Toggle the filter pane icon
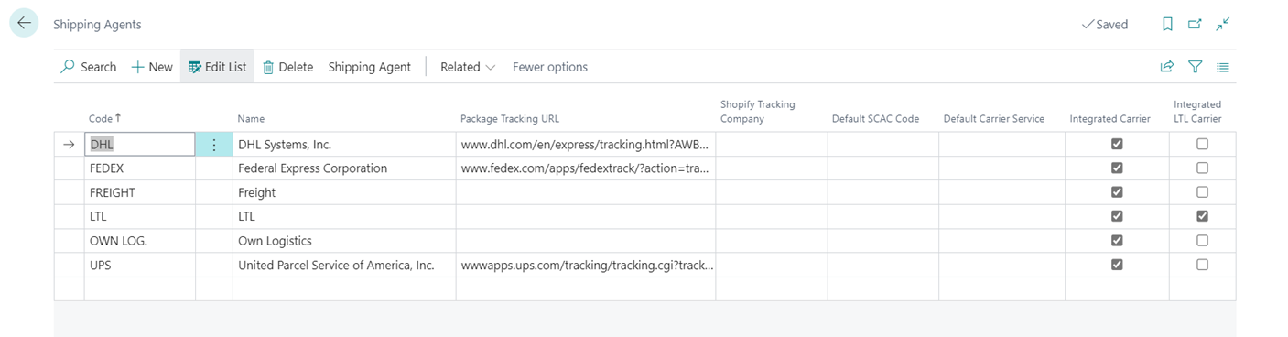Image resolution: width=1288 pixels, height=337 pixels. pos(1195,67)
